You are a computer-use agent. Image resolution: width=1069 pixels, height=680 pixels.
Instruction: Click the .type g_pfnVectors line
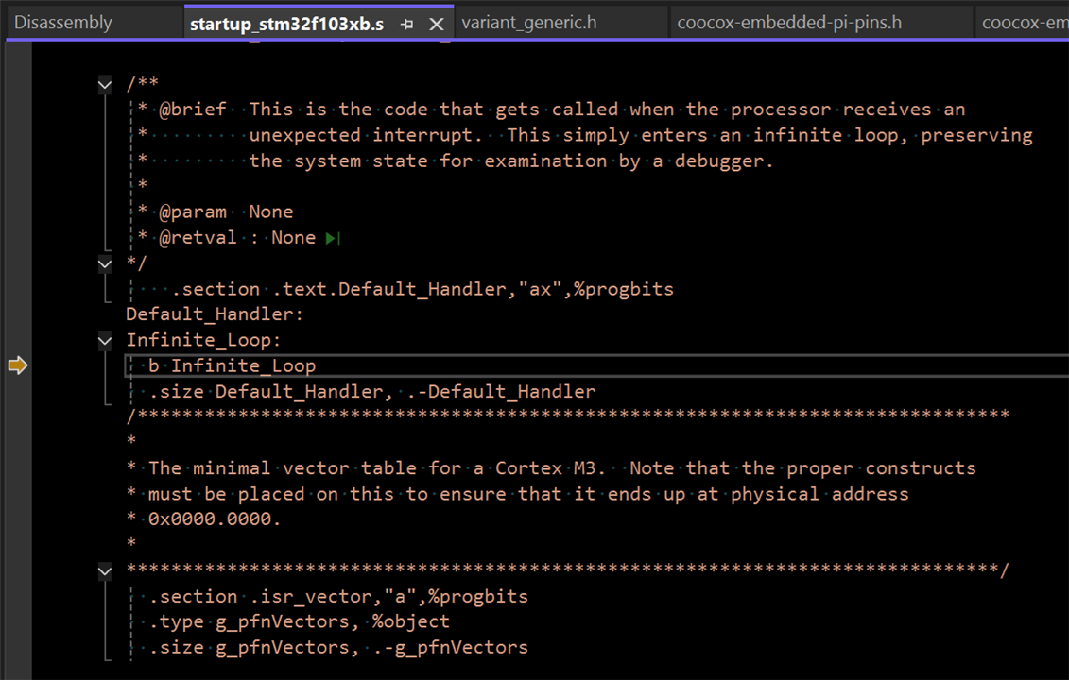(294, 621)
